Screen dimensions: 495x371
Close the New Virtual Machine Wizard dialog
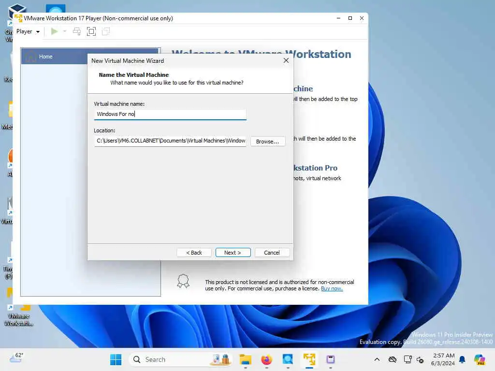pyautogui.click(x=286, y=60)
